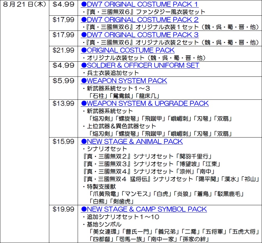262x243 pixels.
Task: Click the ファンタジー風衣装セット description
Action: 144,12
